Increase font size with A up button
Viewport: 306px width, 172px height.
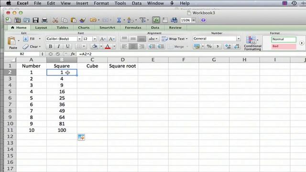click(x=103, y=39)
